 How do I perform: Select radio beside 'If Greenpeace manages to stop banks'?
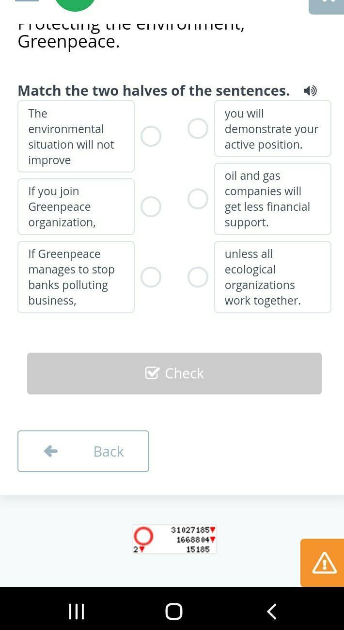click(x=151, y=277)
